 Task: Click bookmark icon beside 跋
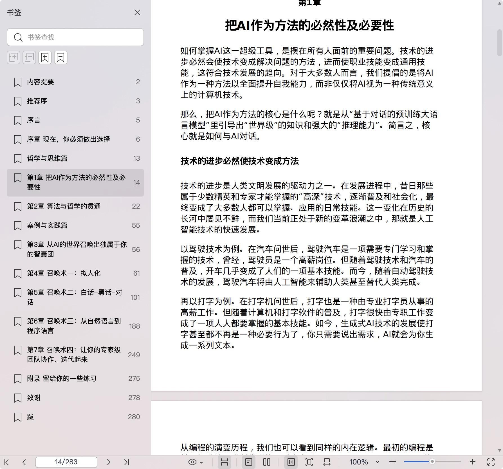[x=18, y=417]
